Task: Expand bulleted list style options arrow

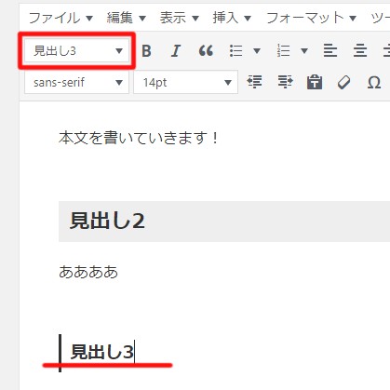Action: pyautogui.click(x=257, y=50)
